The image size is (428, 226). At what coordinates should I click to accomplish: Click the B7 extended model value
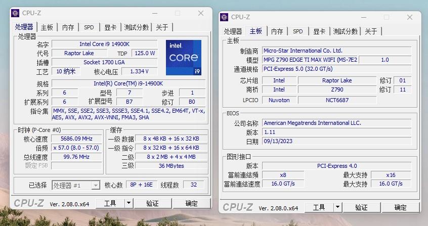(130, 102)
